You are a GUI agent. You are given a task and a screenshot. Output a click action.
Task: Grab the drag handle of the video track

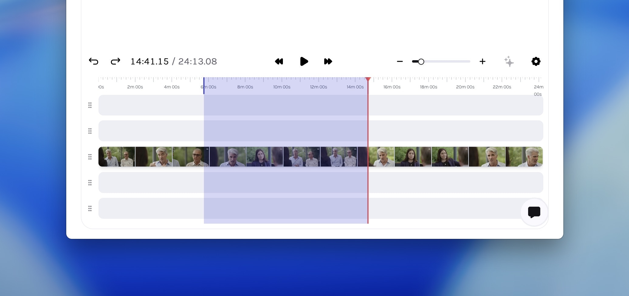[x=90, y=157]
